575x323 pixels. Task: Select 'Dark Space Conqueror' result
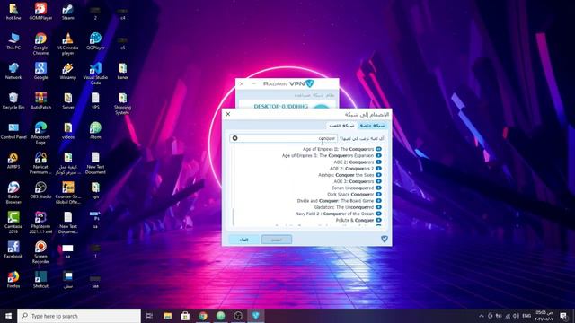[x=354, y=195]
